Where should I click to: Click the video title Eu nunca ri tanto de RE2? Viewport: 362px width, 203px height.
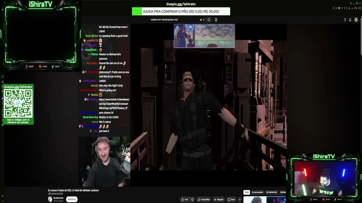pos(74,191)
